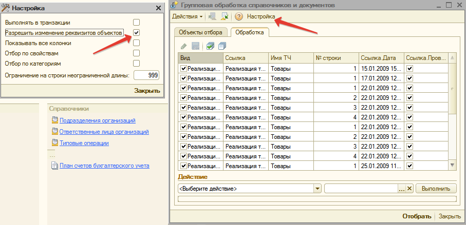Open 'Настройка' in the toolbar

click(x=261, y=17)
